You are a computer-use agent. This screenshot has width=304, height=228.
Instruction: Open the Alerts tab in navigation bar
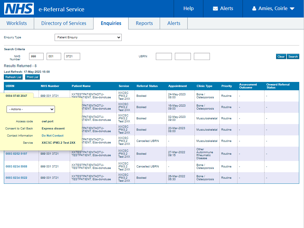(174, 23)
